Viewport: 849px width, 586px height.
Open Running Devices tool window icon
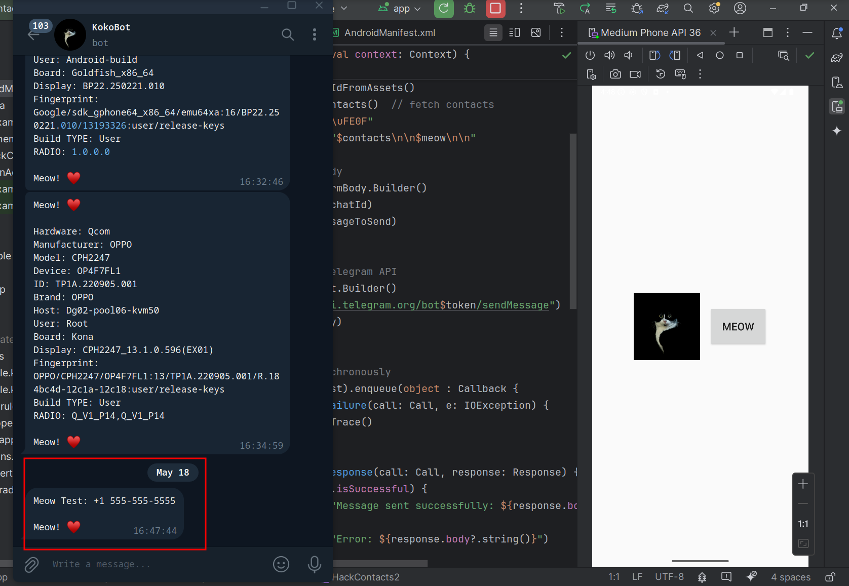click(837, 106)
